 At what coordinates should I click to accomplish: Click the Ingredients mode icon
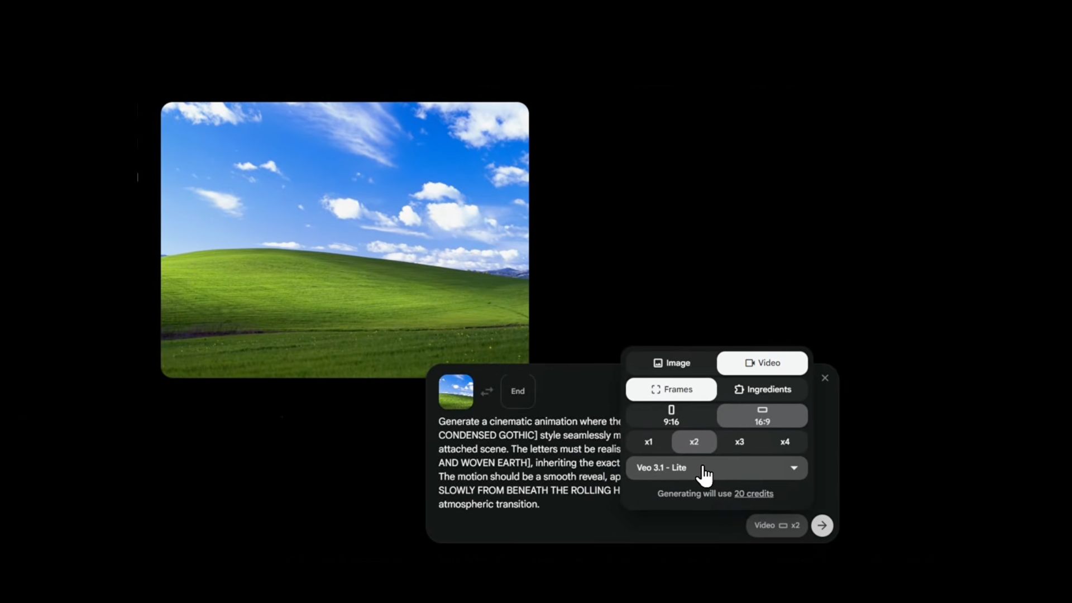click(739, 390)
